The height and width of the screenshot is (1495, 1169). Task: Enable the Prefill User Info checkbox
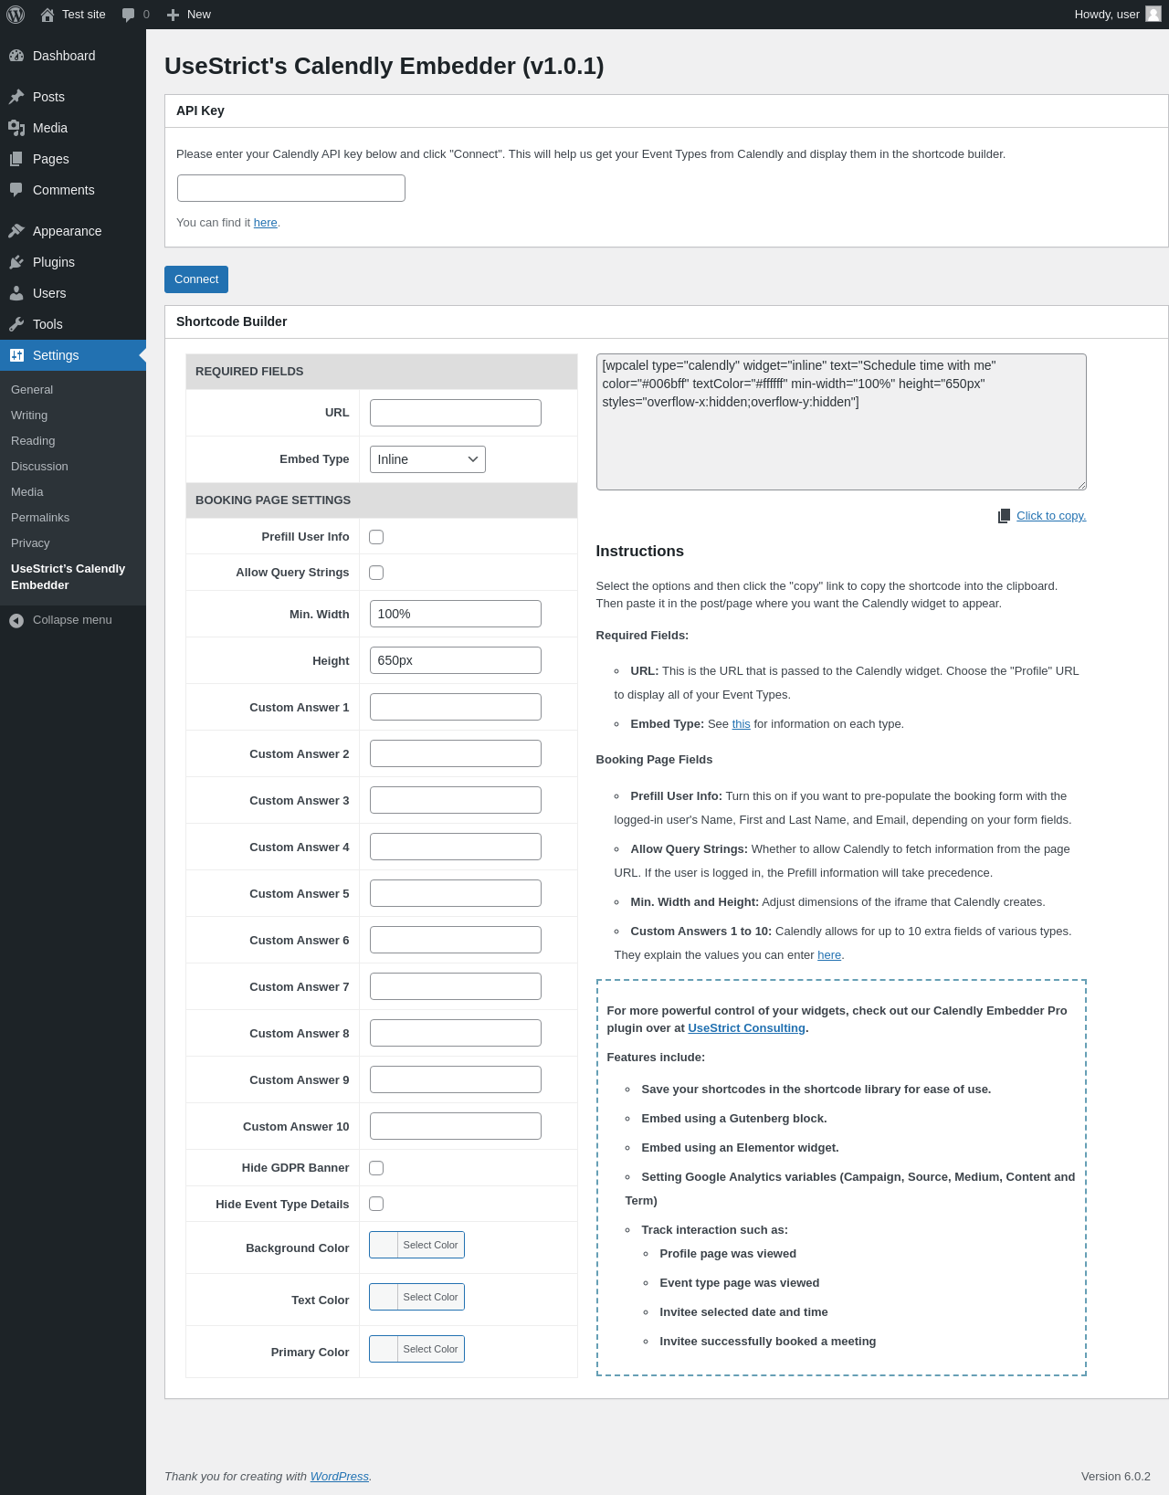tap(376, 537)
